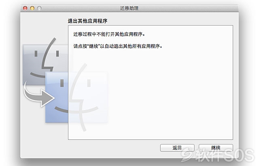Click the 迁移助理 window title
The height and width of the screenshot is (166, 259).
click(x=129, y=8)
